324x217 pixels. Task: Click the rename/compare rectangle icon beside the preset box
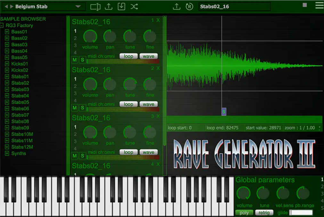coord(95,7)
